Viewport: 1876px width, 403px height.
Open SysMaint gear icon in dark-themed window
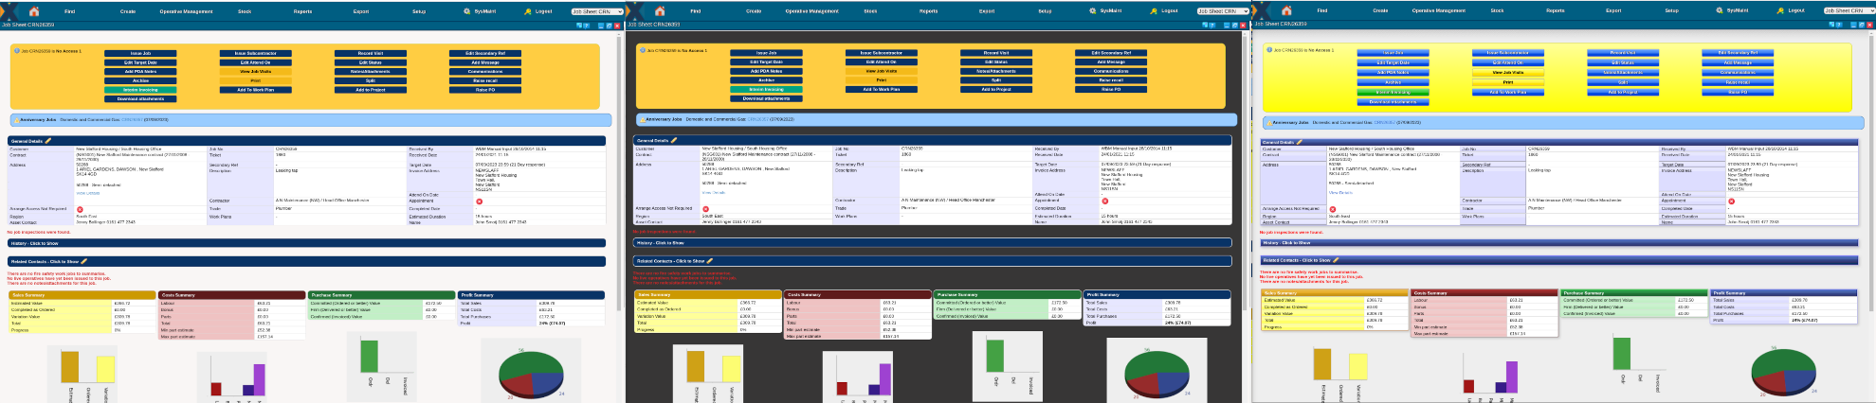[1093, 11]
